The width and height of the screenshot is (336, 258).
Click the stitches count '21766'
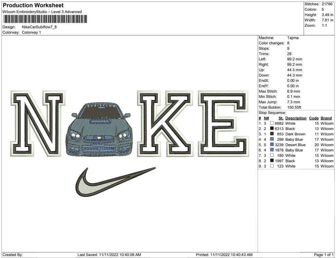point(327,4)
